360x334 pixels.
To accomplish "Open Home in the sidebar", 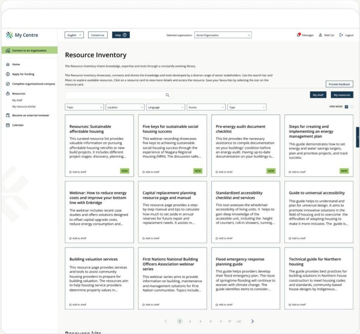I will (16, 64).
